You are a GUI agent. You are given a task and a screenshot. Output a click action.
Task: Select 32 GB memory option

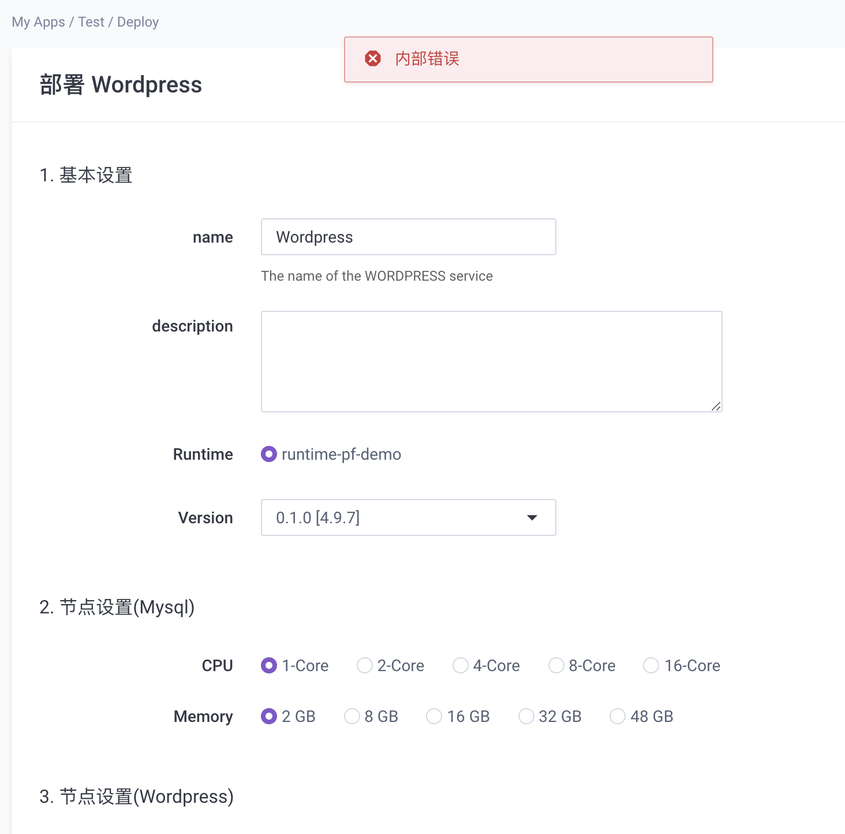526,716
